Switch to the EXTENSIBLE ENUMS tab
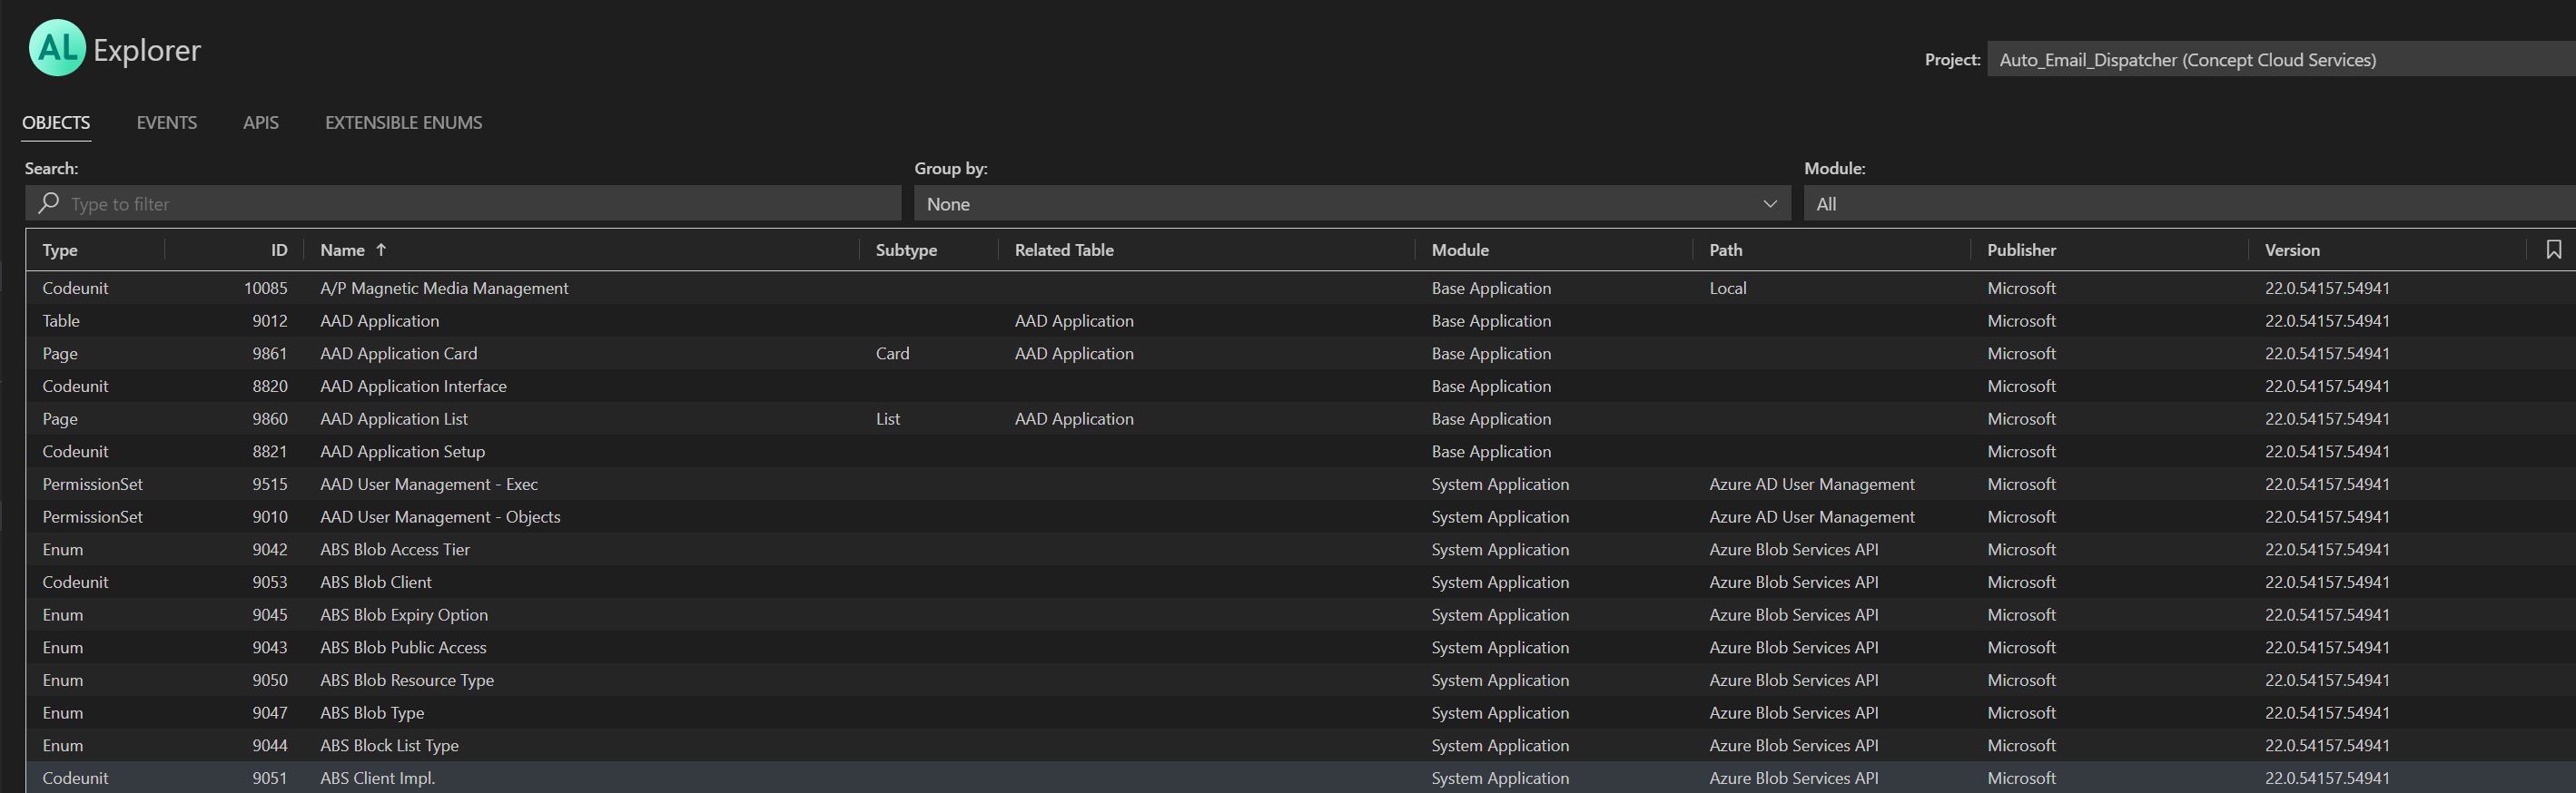Viewport: 2576px width, 793px height. point(404,122)
